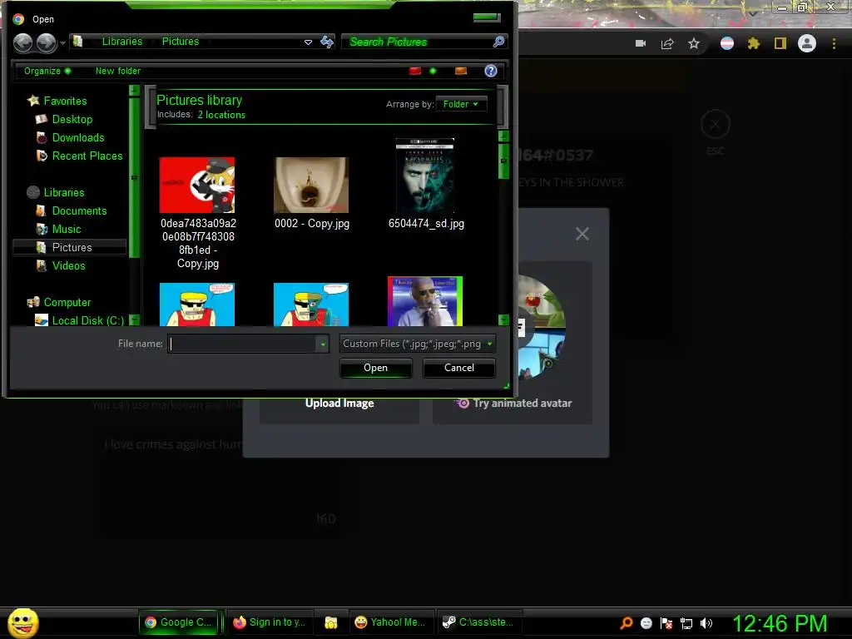Toggle Chrome side panel icon
The height and width of the screenshot is (639, 852).
pos(780,43)
